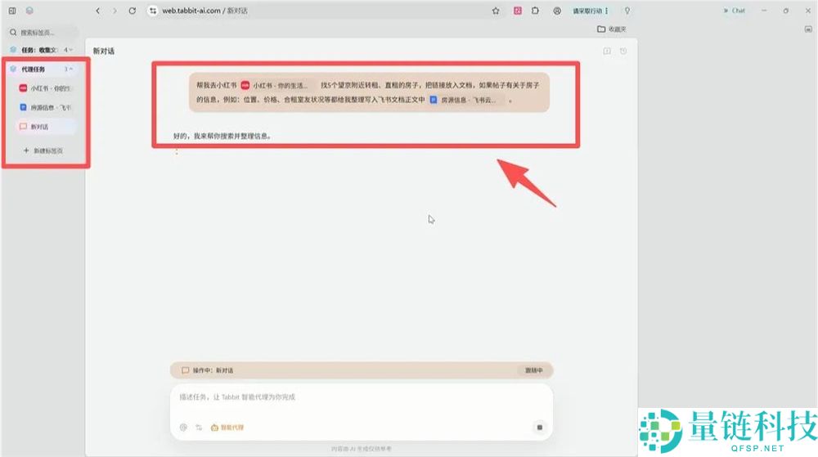Click the 请采取行动 status button in toolbar
818x457 pixels.
coord(591,11)
